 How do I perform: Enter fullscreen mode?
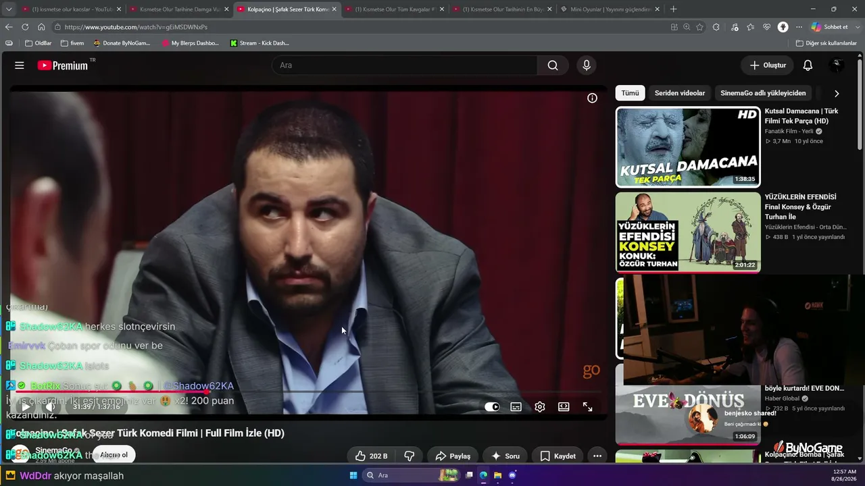point(588,407)
